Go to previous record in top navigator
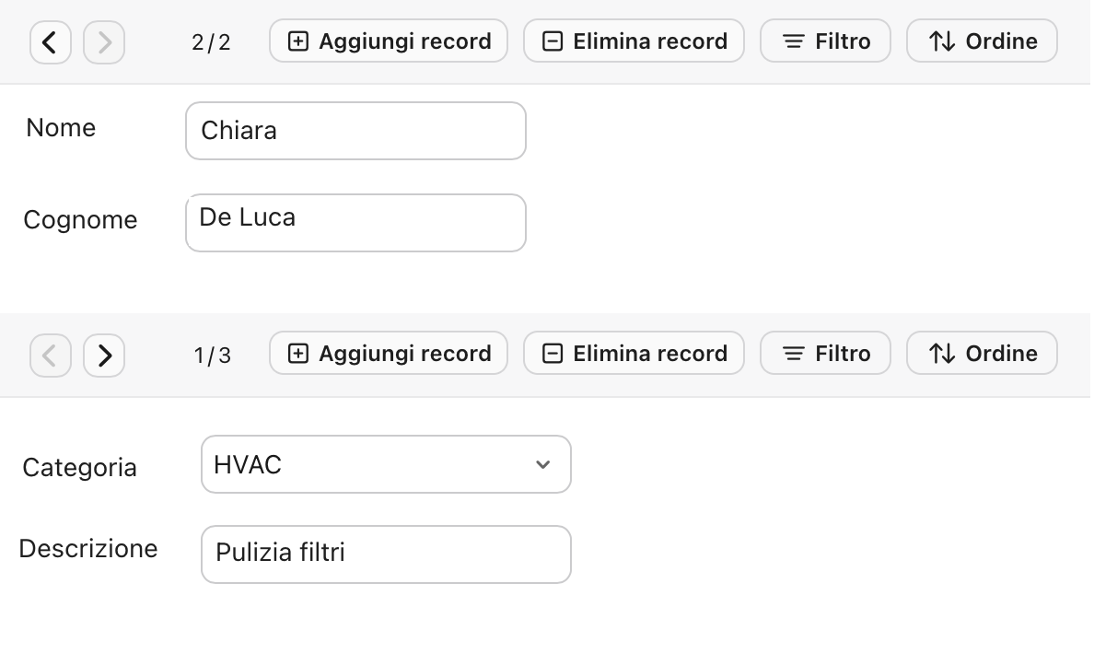 51,42
